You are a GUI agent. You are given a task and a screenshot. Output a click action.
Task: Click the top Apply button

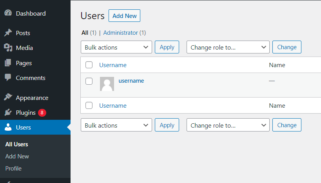[x=167, y=47]
